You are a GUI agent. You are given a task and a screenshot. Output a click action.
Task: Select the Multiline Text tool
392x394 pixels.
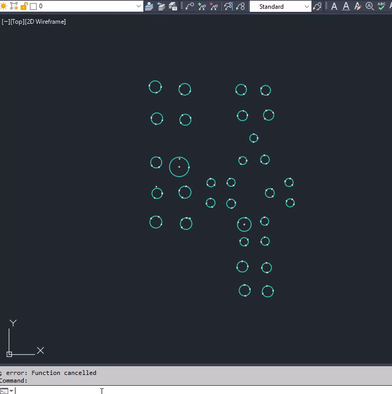[334, 6]
